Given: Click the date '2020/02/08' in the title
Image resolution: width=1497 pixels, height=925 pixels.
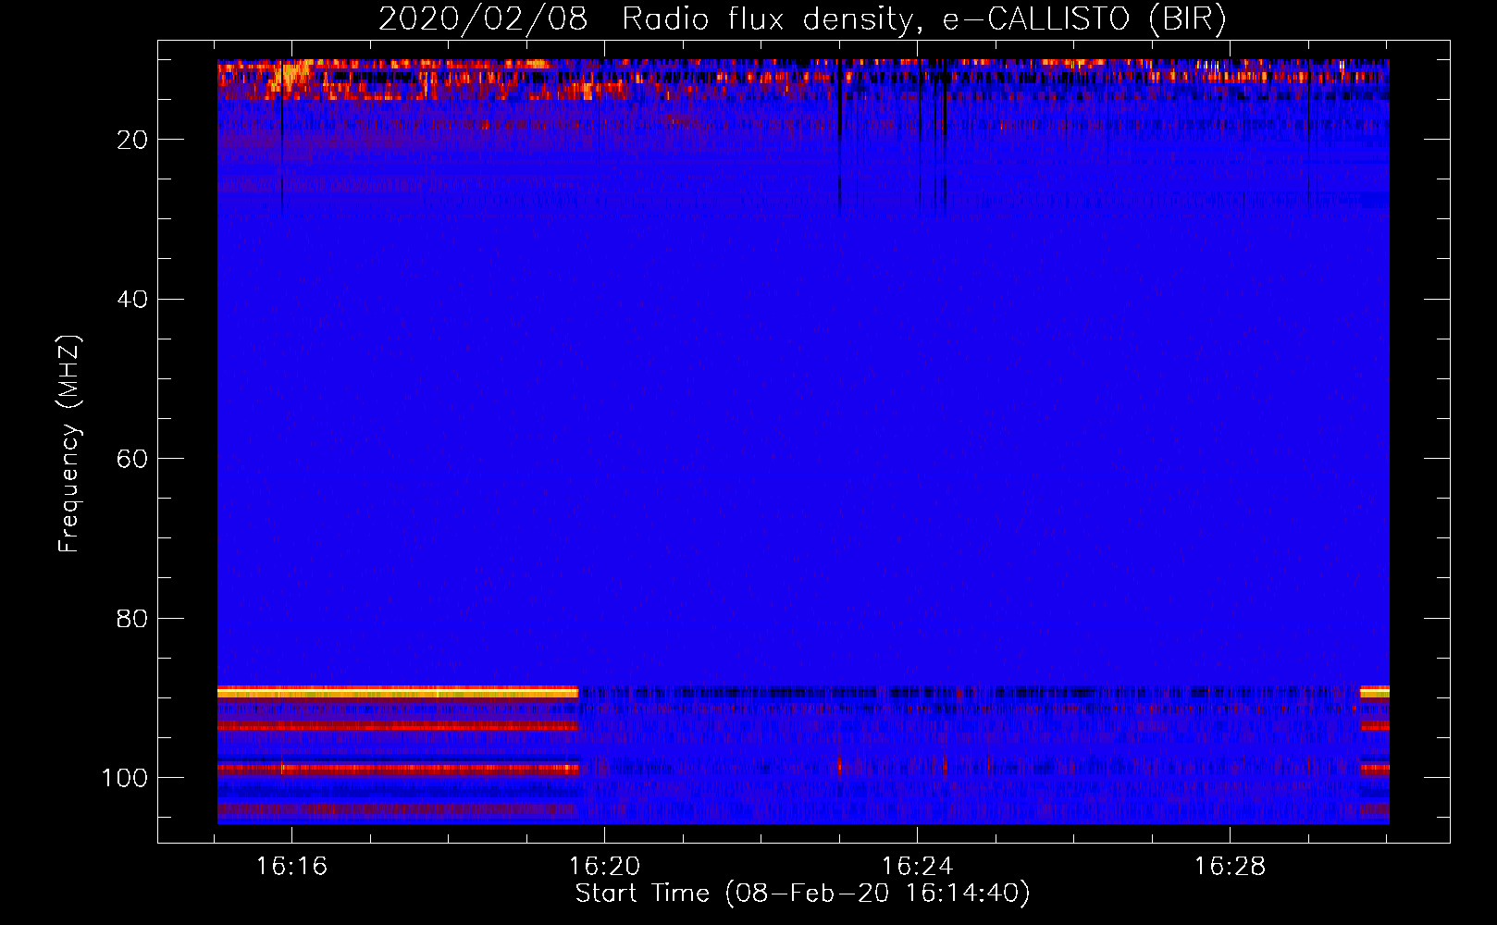Looking at the screenshot, I should click(x=483, y=18).
